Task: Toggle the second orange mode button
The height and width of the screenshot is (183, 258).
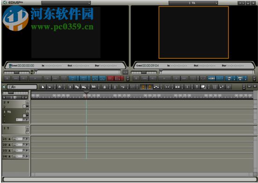Action: (x=150, y=87)
